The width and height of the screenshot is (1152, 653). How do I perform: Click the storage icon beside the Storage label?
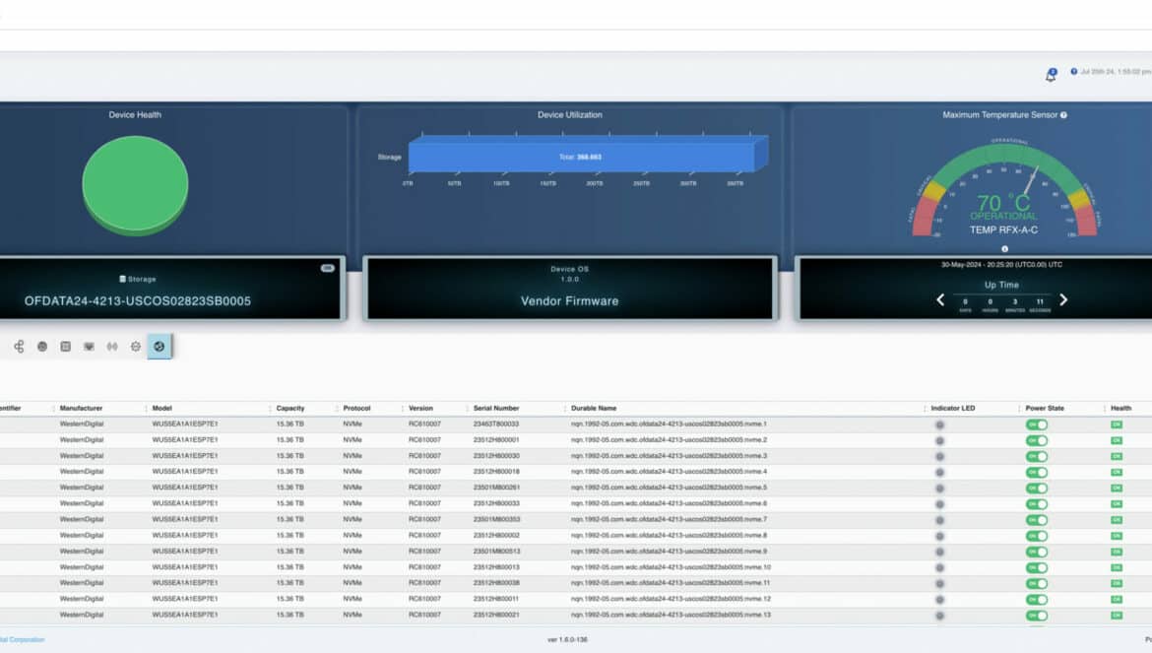pos(123,279)
